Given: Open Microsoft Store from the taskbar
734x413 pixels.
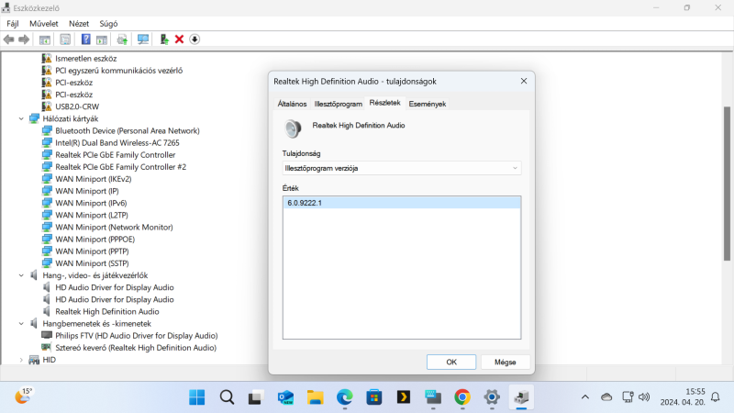Looking at the screenshot, I should tap(374, 397).
